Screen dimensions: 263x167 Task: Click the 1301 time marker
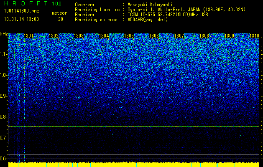29,36
